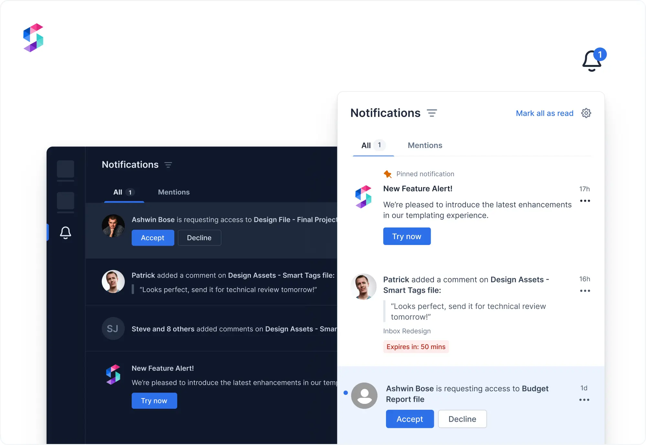Image resolution: width=646 pixels, height=445 pixels.
Task: Click Mark all as read link
Action: point(544,113)
